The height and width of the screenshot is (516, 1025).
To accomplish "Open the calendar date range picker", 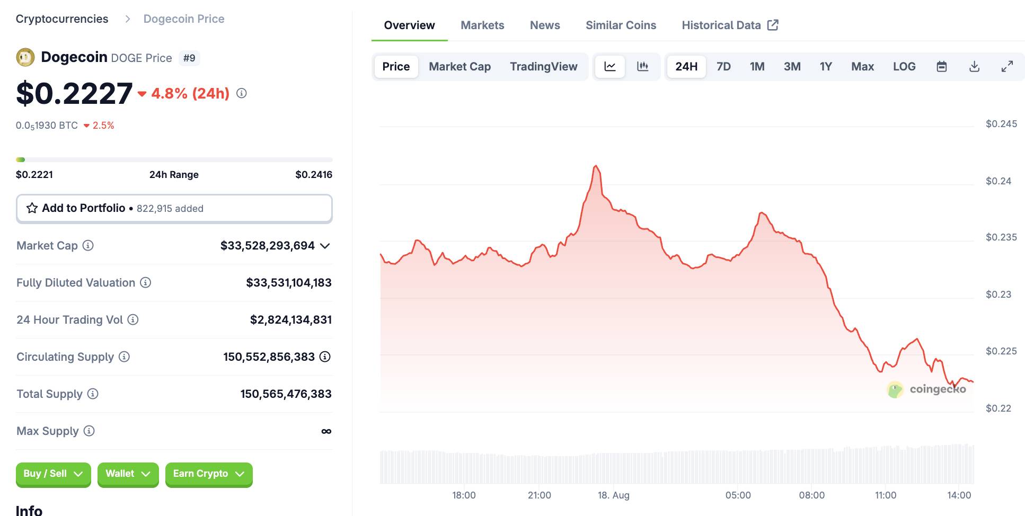I will (942, 67).
